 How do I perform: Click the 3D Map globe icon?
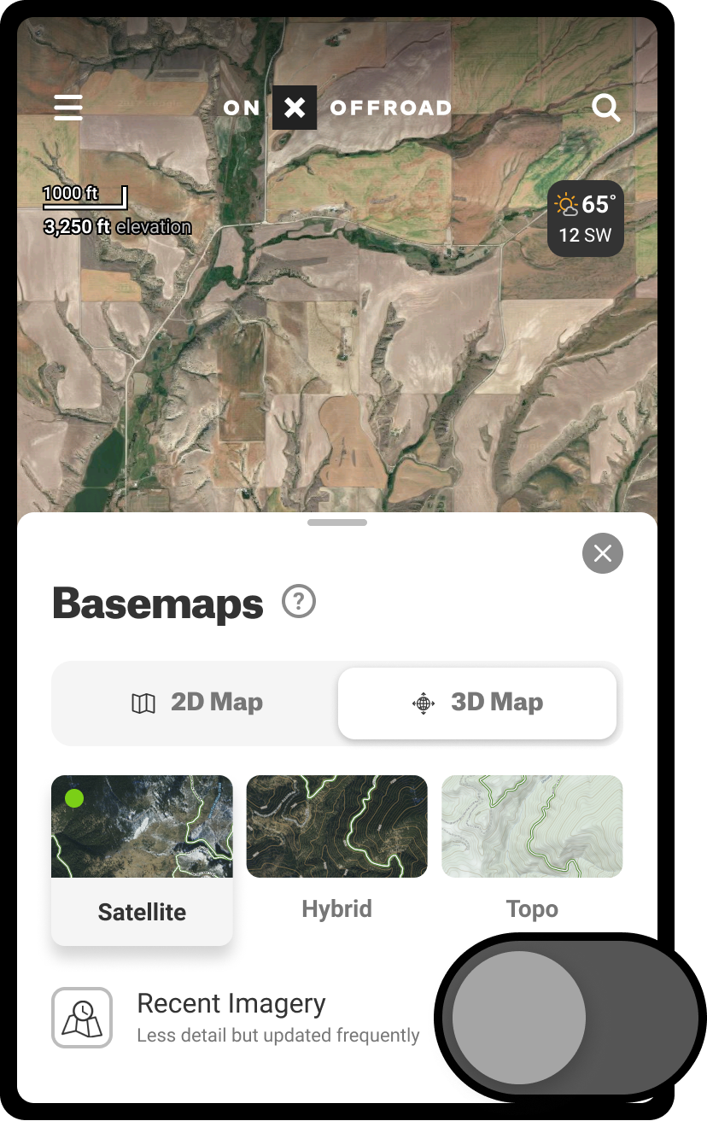pyautogui.click(x=424, y=704)
